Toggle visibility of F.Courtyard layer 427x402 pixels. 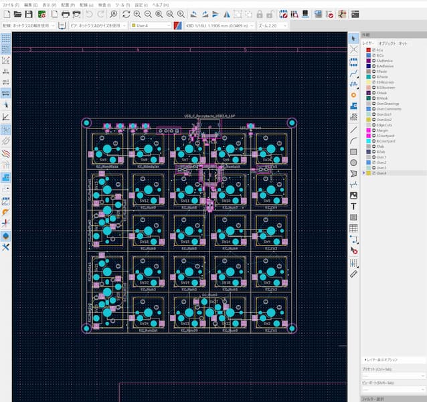373,136
